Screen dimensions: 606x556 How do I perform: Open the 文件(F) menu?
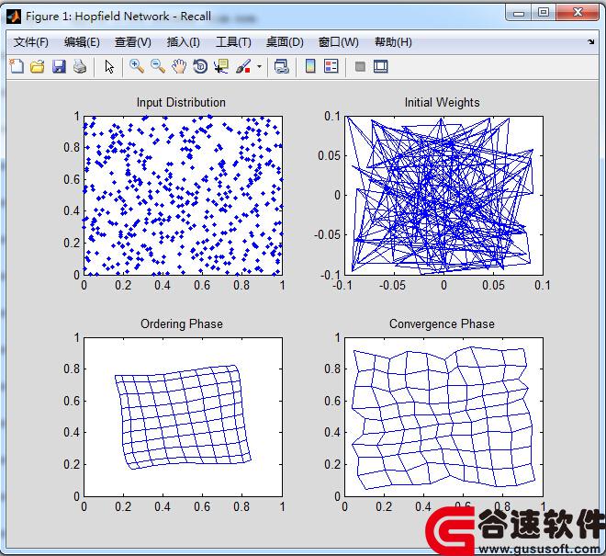[31, 41]
